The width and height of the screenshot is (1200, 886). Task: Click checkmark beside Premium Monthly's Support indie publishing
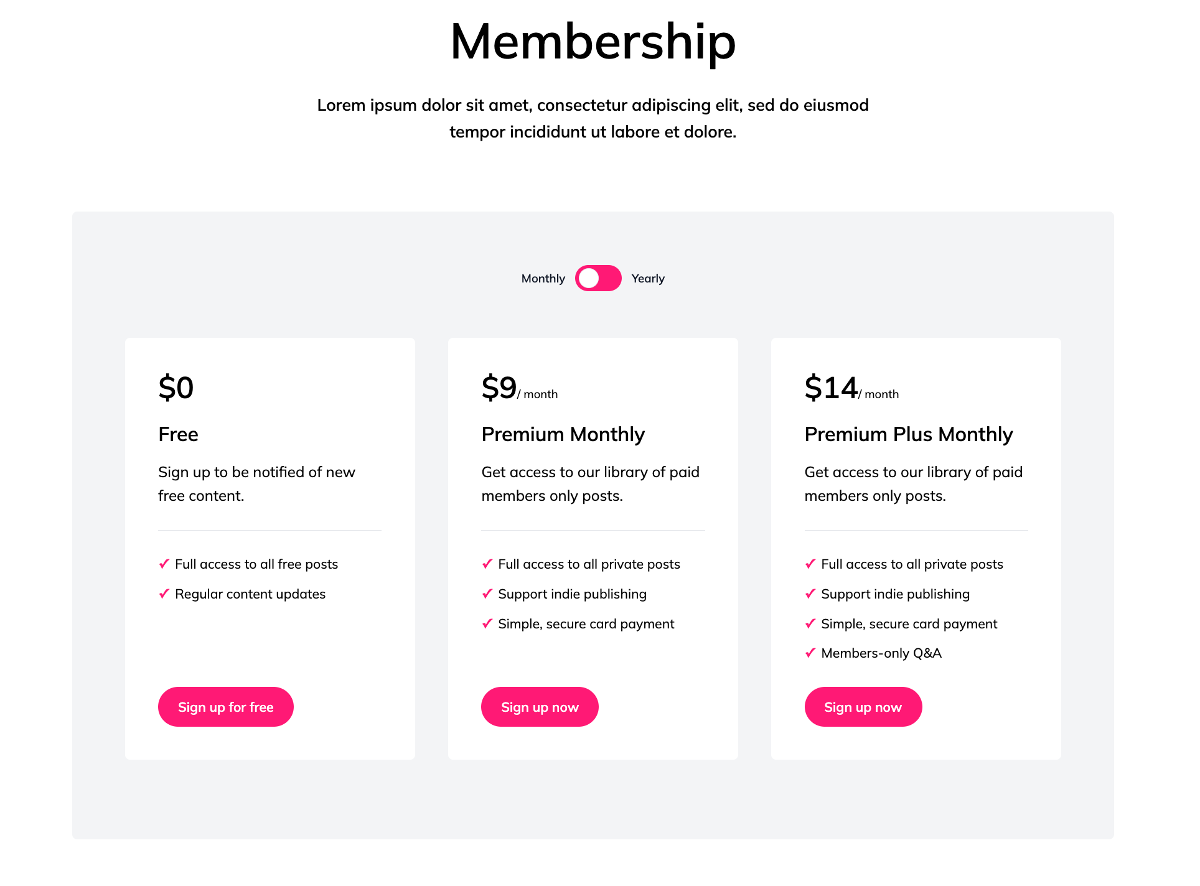click(487, 594)
